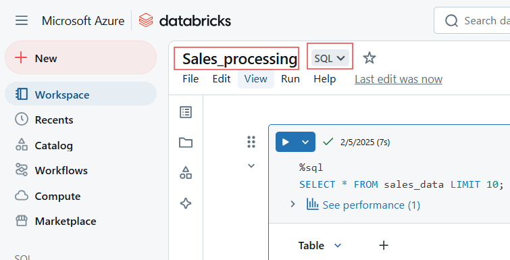
Task: Add a visualization with the plus icon
Action: click(x=384, y=245)
